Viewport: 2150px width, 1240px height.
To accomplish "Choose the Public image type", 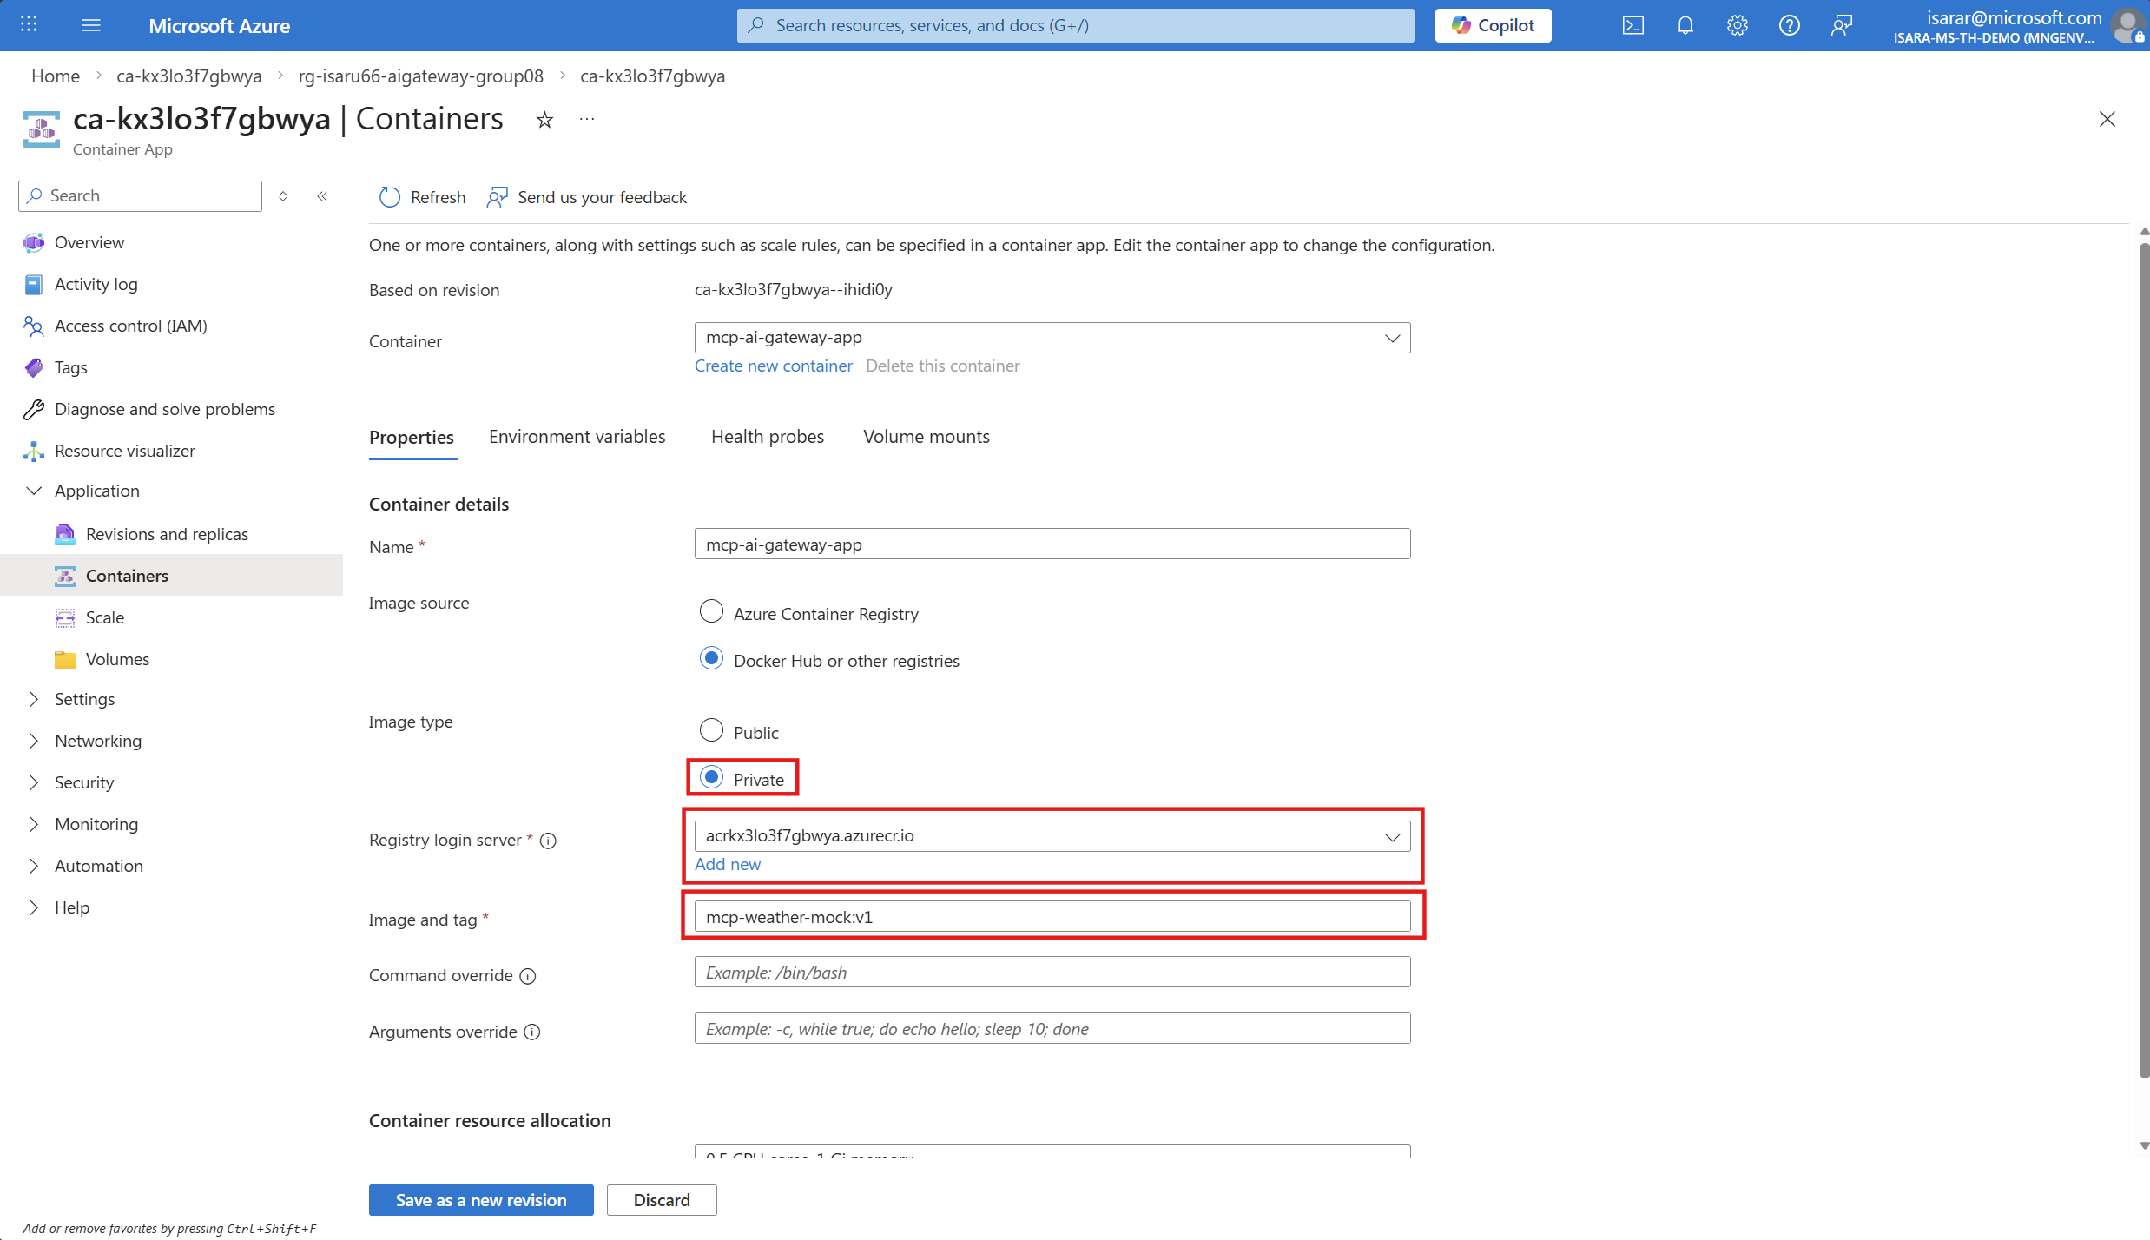I will pyautogui.click(x=711, y=731).
